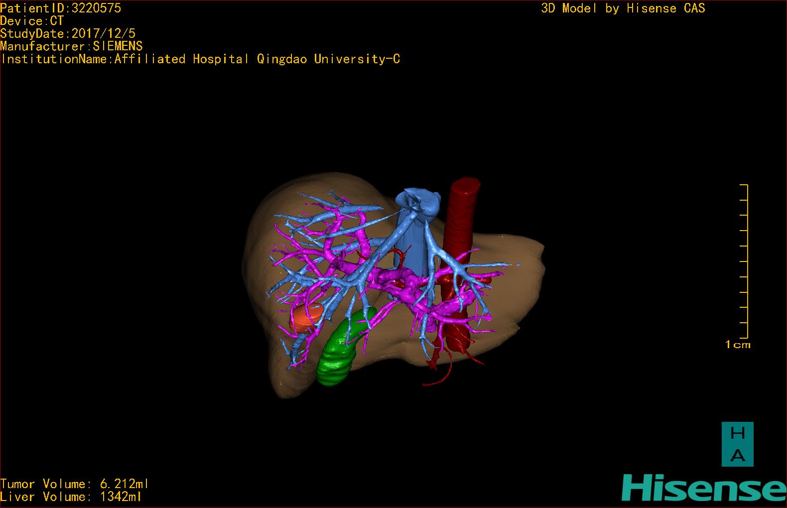Click the Tumor Volume: 6.212ml readout
787x508 pixels.
74,484
